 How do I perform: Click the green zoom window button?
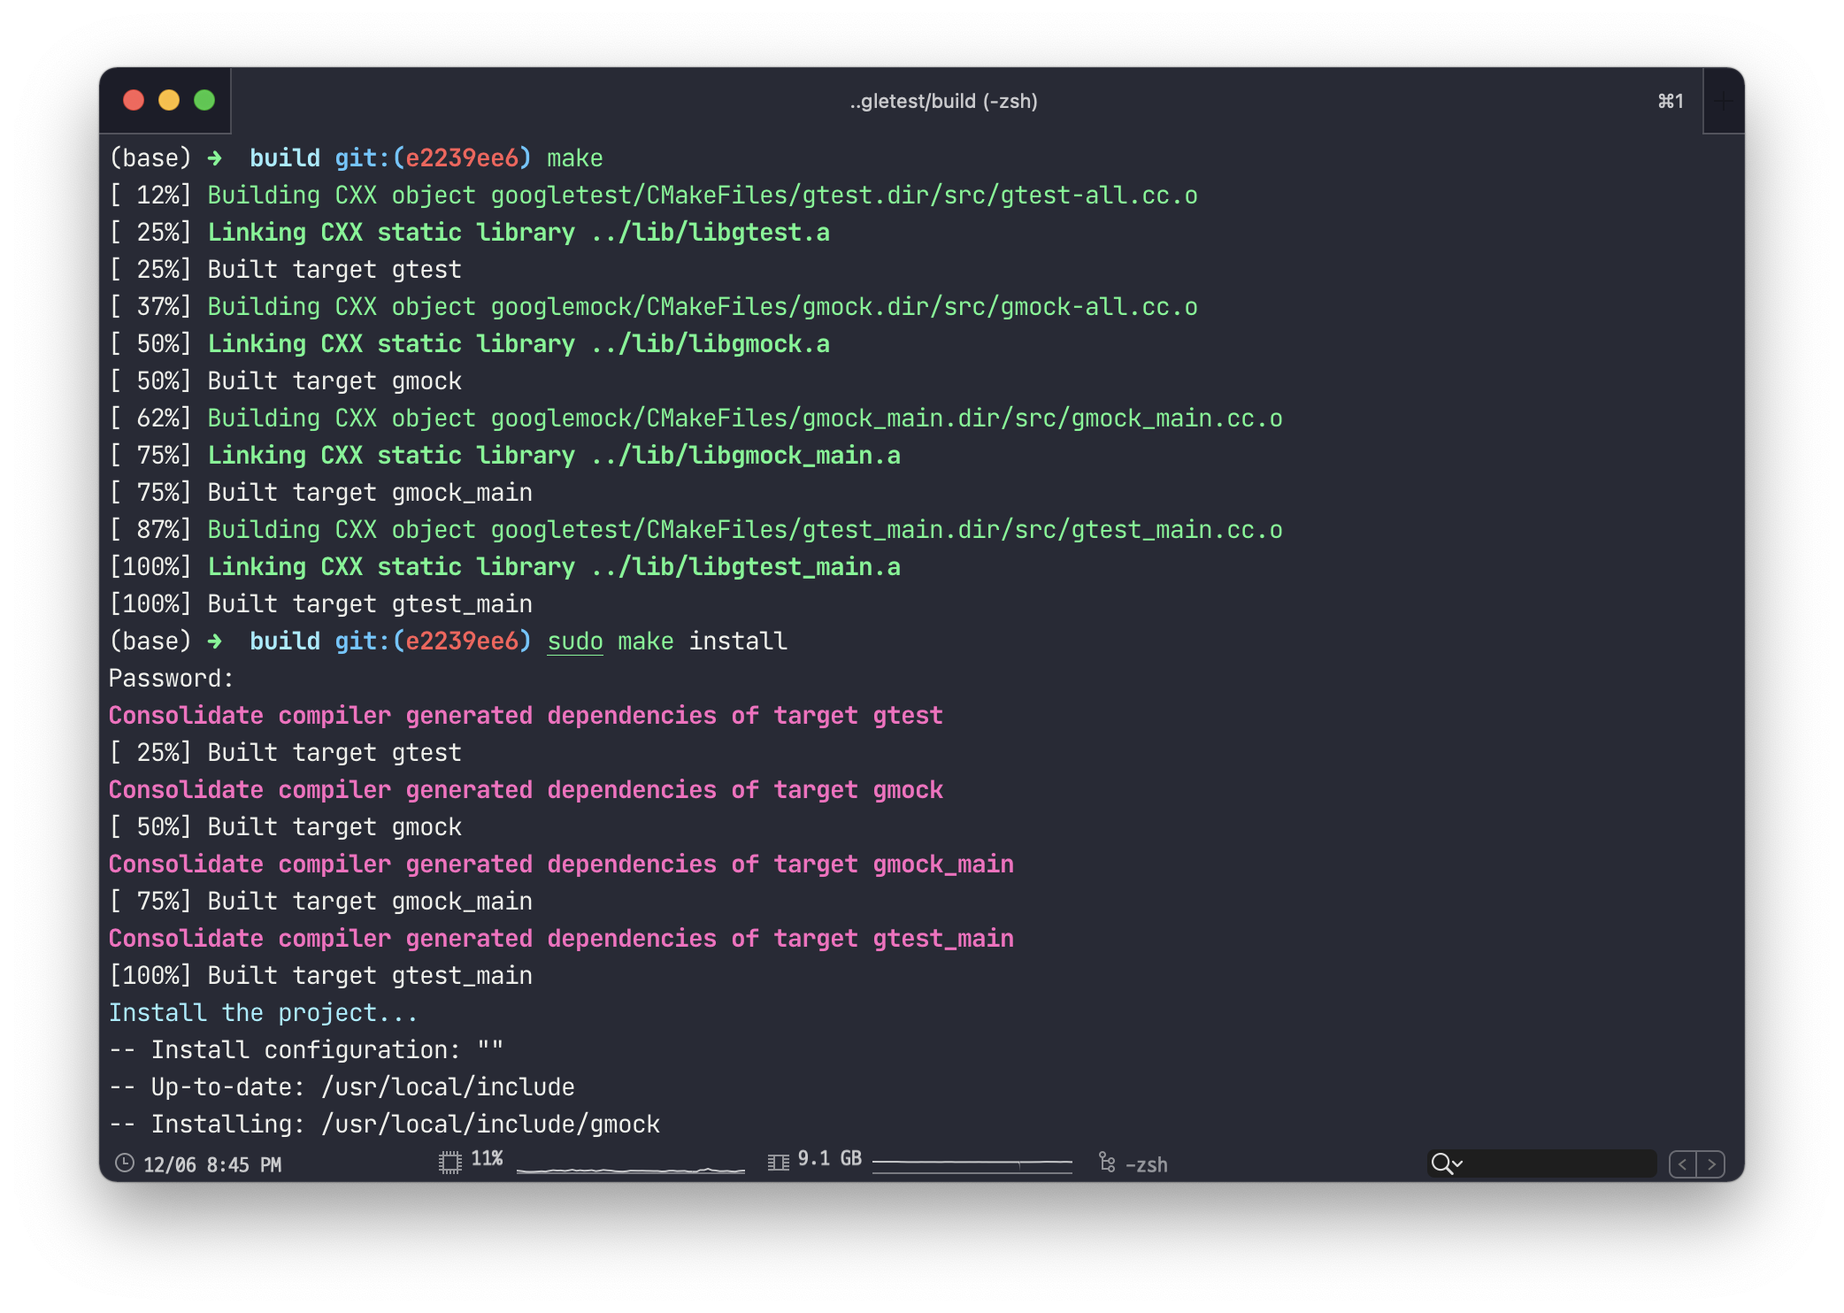[204, 100]
